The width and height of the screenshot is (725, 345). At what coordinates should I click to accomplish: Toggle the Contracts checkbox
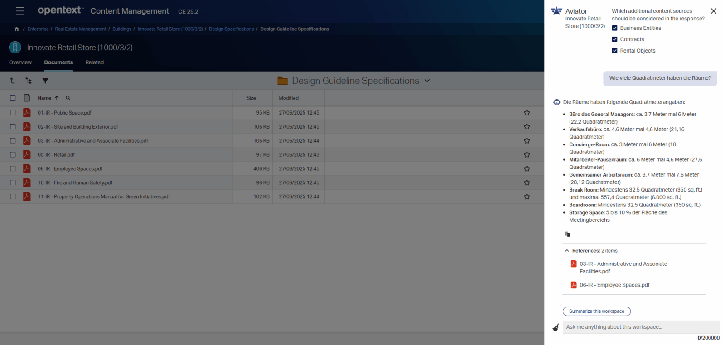614,39
